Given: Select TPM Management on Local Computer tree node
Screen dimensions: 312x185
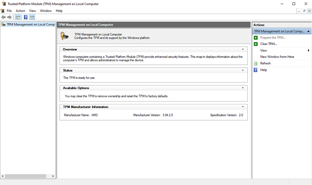Looking at the screenshot, I should tap(31, 24).
